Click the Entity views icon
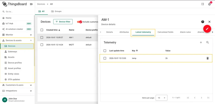 (x=6, y=74)
